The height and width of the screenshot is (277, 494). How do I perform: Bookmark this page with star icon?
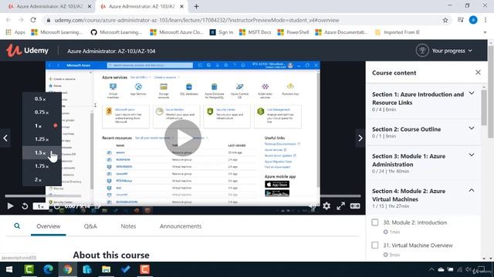(x=445, y=20)
